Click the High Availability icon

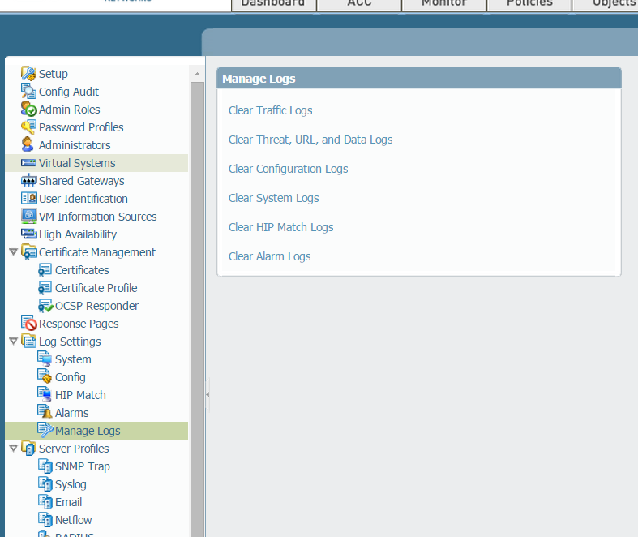[x=28, y=234]
